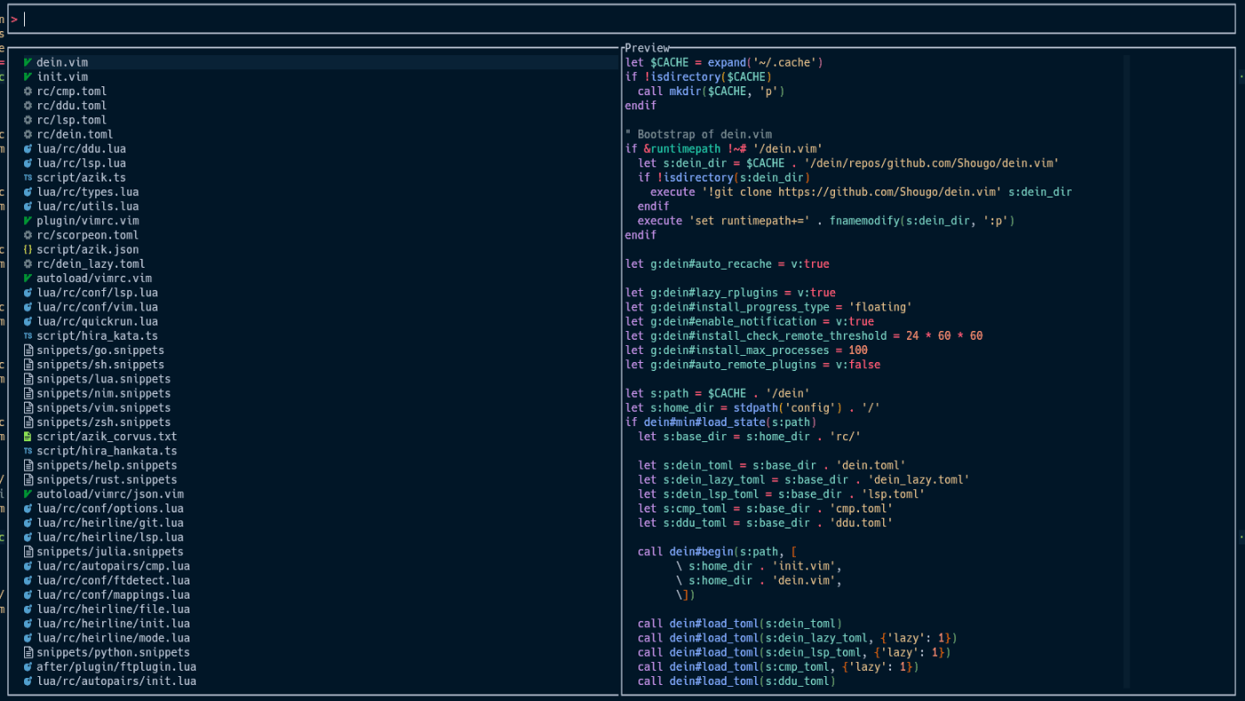
Task: Click the "let s:path = $CACHE . '/dein'" line
Action: pos(718,393)
